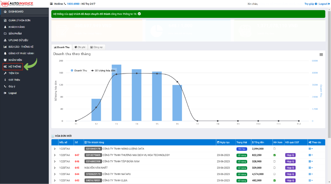Click the AutoInvoice logo
Screen dimensions: 331x184
pyautogui.click(x=17, y=4)
